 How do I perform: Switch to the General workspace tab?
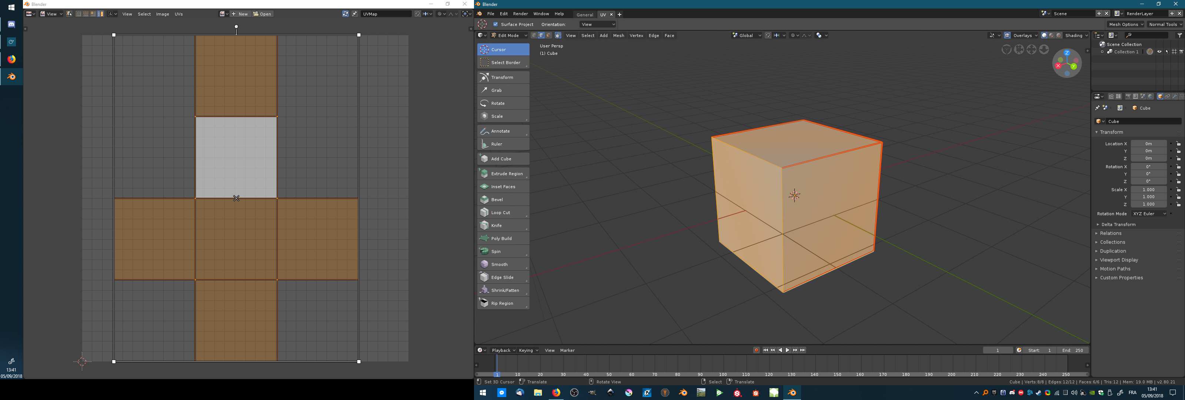(x=585, y=15)
